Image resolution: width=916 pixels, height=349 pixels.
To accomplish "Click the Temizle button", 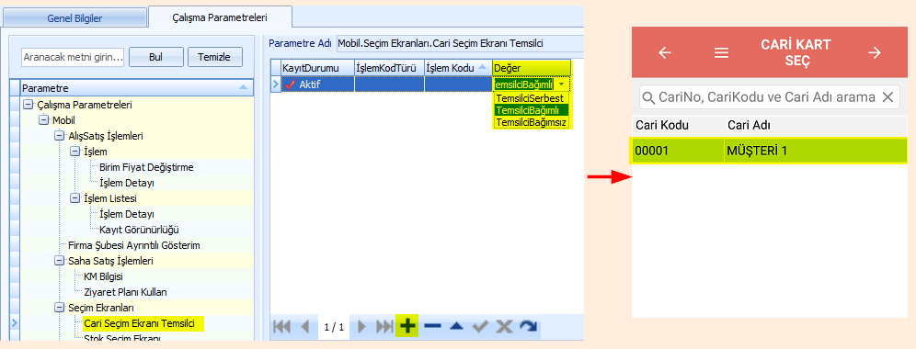I will (x=215, y=57).
